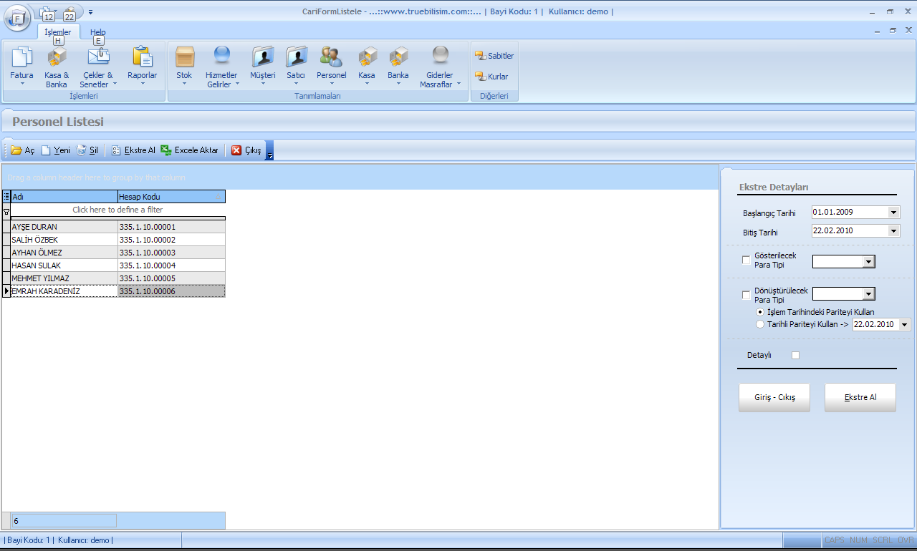Screen dimensions: 917x551
Task: Toggle the Detaylı checkbox
Action: 795,355
